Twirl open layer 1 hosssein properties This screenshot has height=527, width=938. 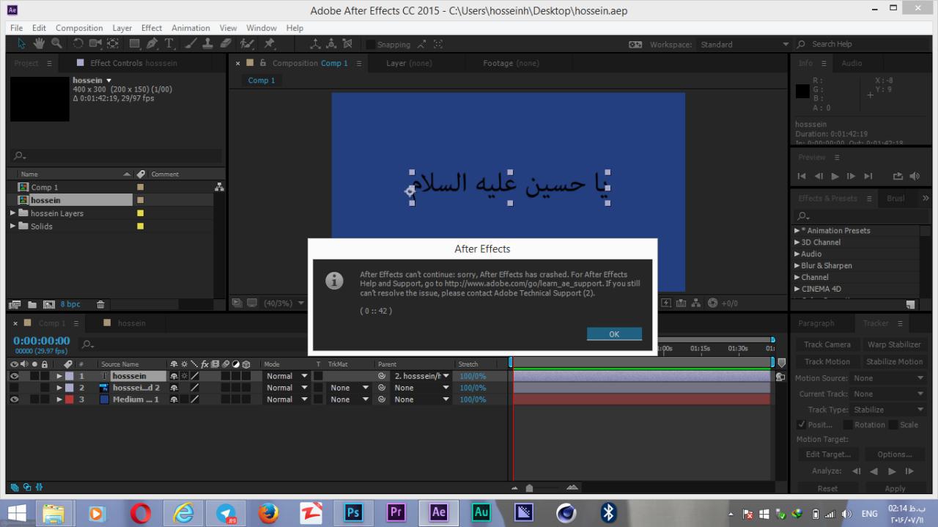(60, 376)
